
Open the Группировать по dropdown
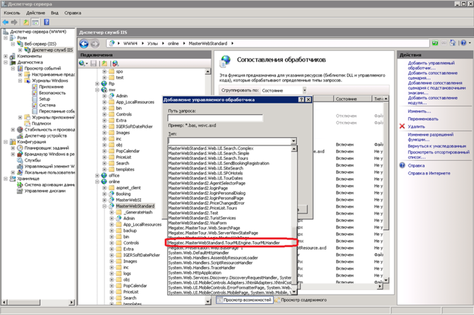(303, 91)
